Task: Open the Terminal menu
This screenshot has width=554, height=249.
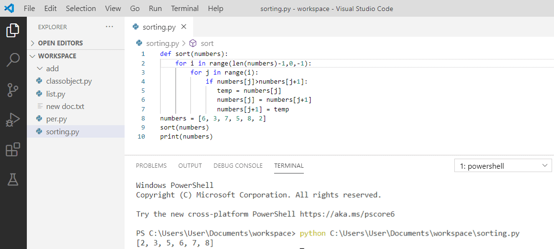Action: click(x=185, y=9)
